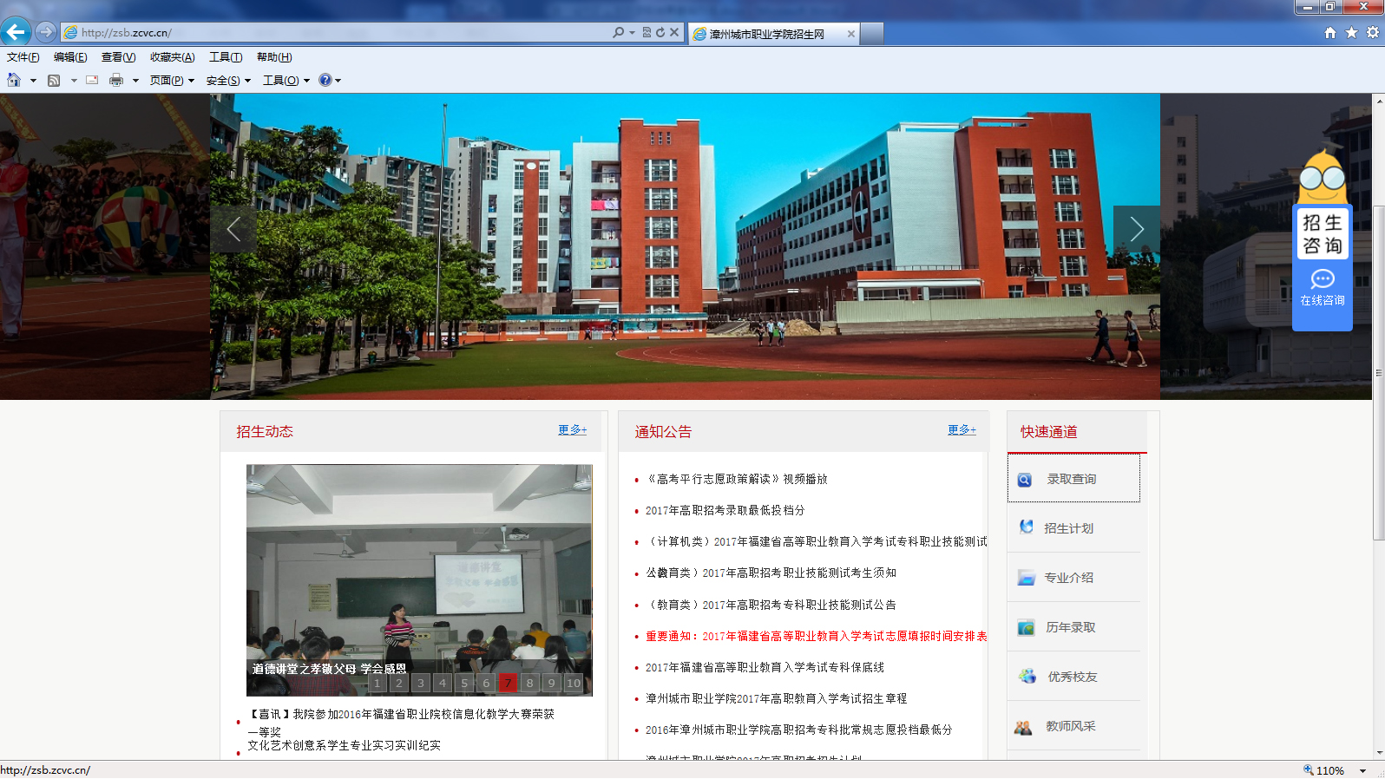Click the 专业介绍 icon in 快速通道
The height and width of the screenshot is (779, 1385).
click(1027, 578)
